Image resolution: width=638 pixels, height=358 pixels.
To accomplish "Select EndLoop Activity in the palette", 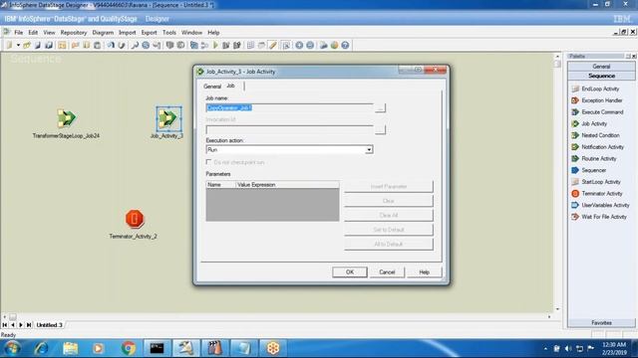I will point(596,89).
